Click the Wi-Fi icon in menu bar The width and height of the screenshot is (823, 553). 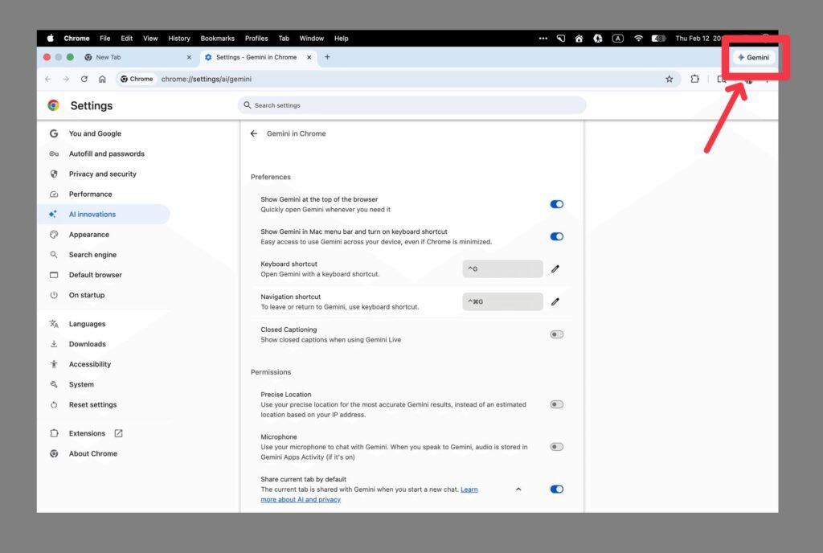coord(638,39)
